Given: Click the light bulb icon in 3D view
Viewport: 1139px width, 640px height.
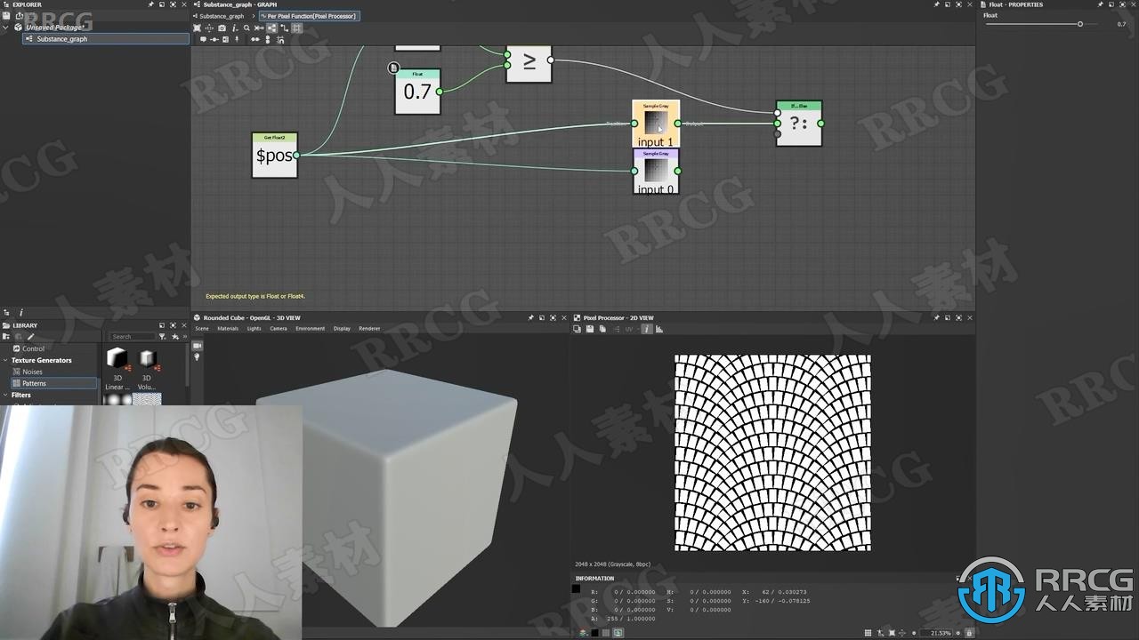Looking at the screenshot, I should (x=198, y=356).
